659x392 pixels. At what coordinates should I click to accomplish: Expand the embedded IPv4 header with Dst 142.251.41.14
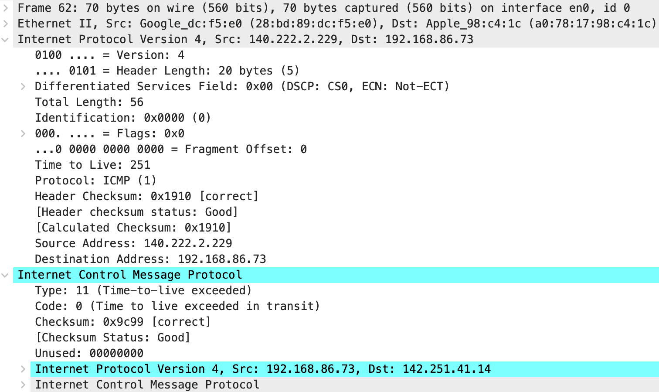coord(23,369)
